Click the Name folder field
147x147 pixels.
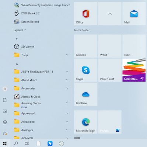[82, 30]
